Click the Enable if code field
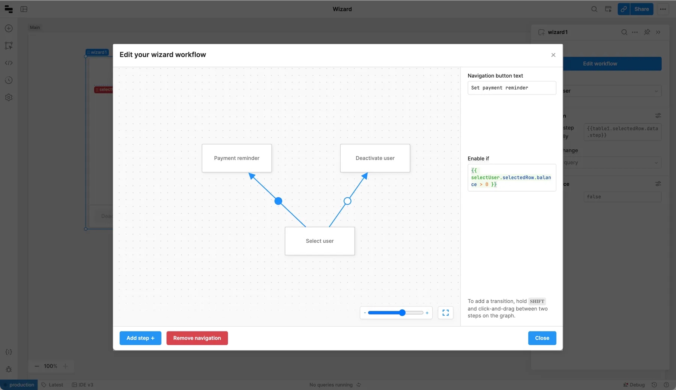 click(x=512, y=178)
